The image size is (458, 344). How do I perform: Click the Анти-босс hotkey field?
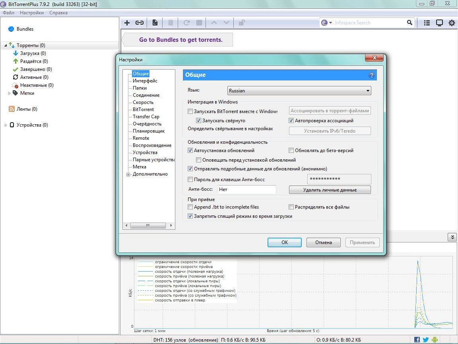click(247, 190)
